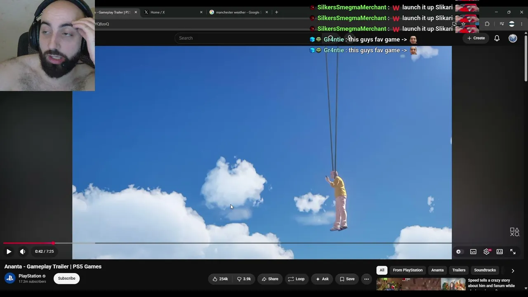Click the scrollbar down arrow
This screenshot has width=528, height=297.
[526, 288]
